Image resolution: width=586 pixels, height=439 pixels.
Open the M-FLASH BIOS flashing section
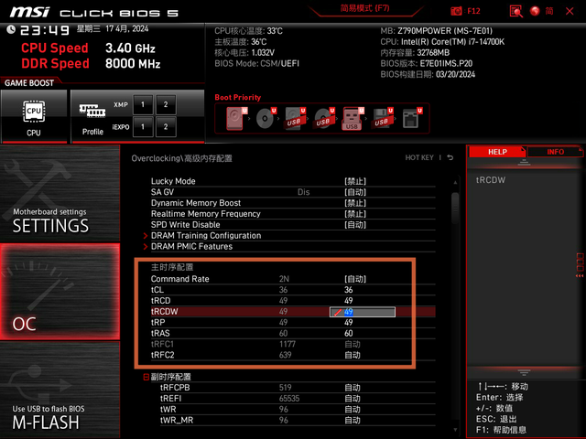coord(60,390)
